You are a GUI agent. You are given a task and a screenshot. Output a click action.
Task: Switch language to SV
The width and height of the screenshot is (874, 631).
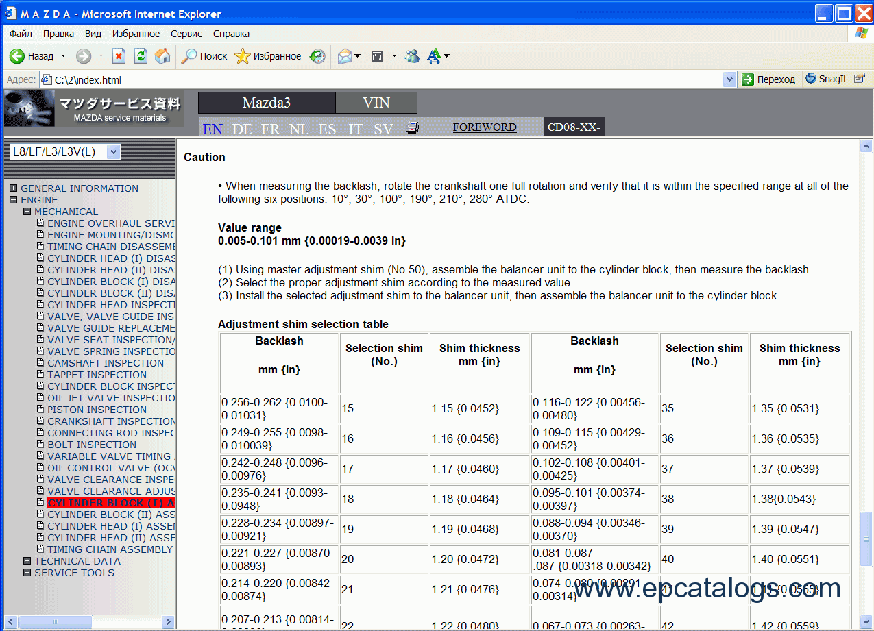click(x=384, y=129)
